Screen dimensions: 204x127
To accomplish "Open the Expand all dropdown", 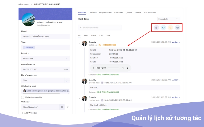I will [169, 19].
